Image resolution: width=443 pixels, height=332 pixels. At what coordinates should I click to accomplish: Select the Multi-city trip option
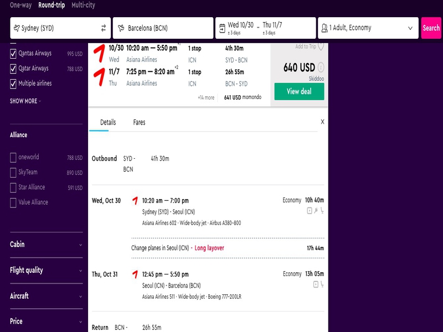click(x=84, y=5)
